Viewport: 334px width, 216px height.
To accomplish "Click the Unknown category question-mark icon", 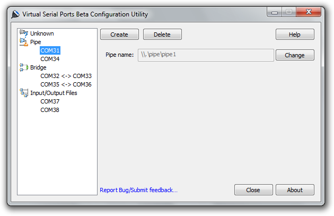I will tap(24, 33).
